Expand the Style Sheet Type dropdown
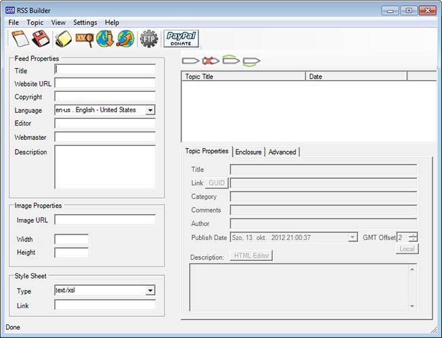Image resolution: width=442 pixels, height=338 pixels. (x=150, y=290)
